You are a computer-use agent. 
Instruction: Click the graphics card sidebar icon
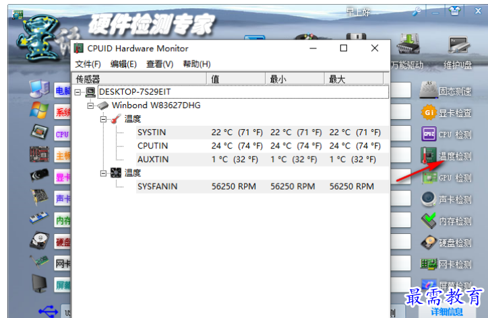coord(39,175)
